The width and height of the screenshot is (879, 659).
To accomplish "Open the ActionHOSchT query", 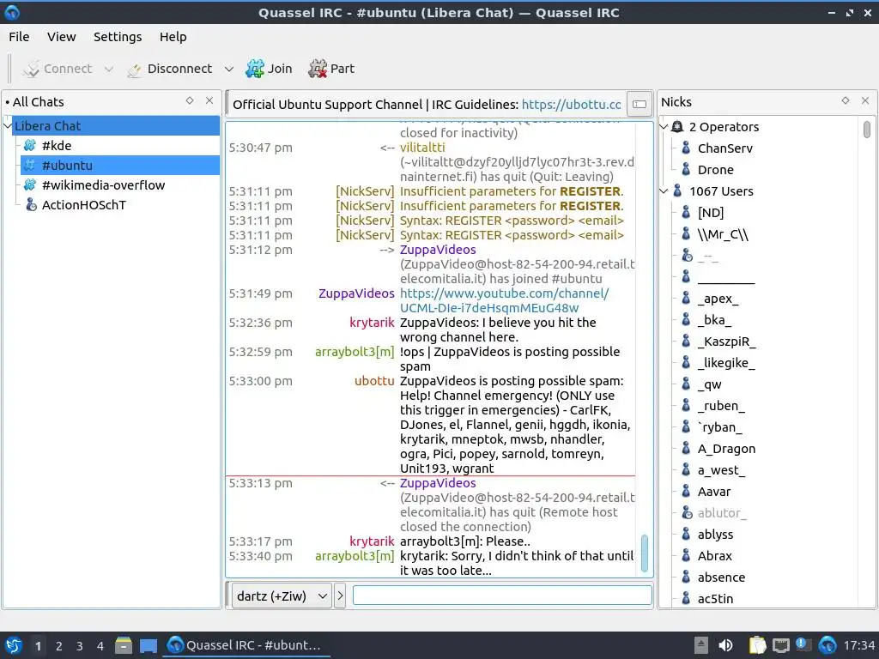I will coord(83,204).
